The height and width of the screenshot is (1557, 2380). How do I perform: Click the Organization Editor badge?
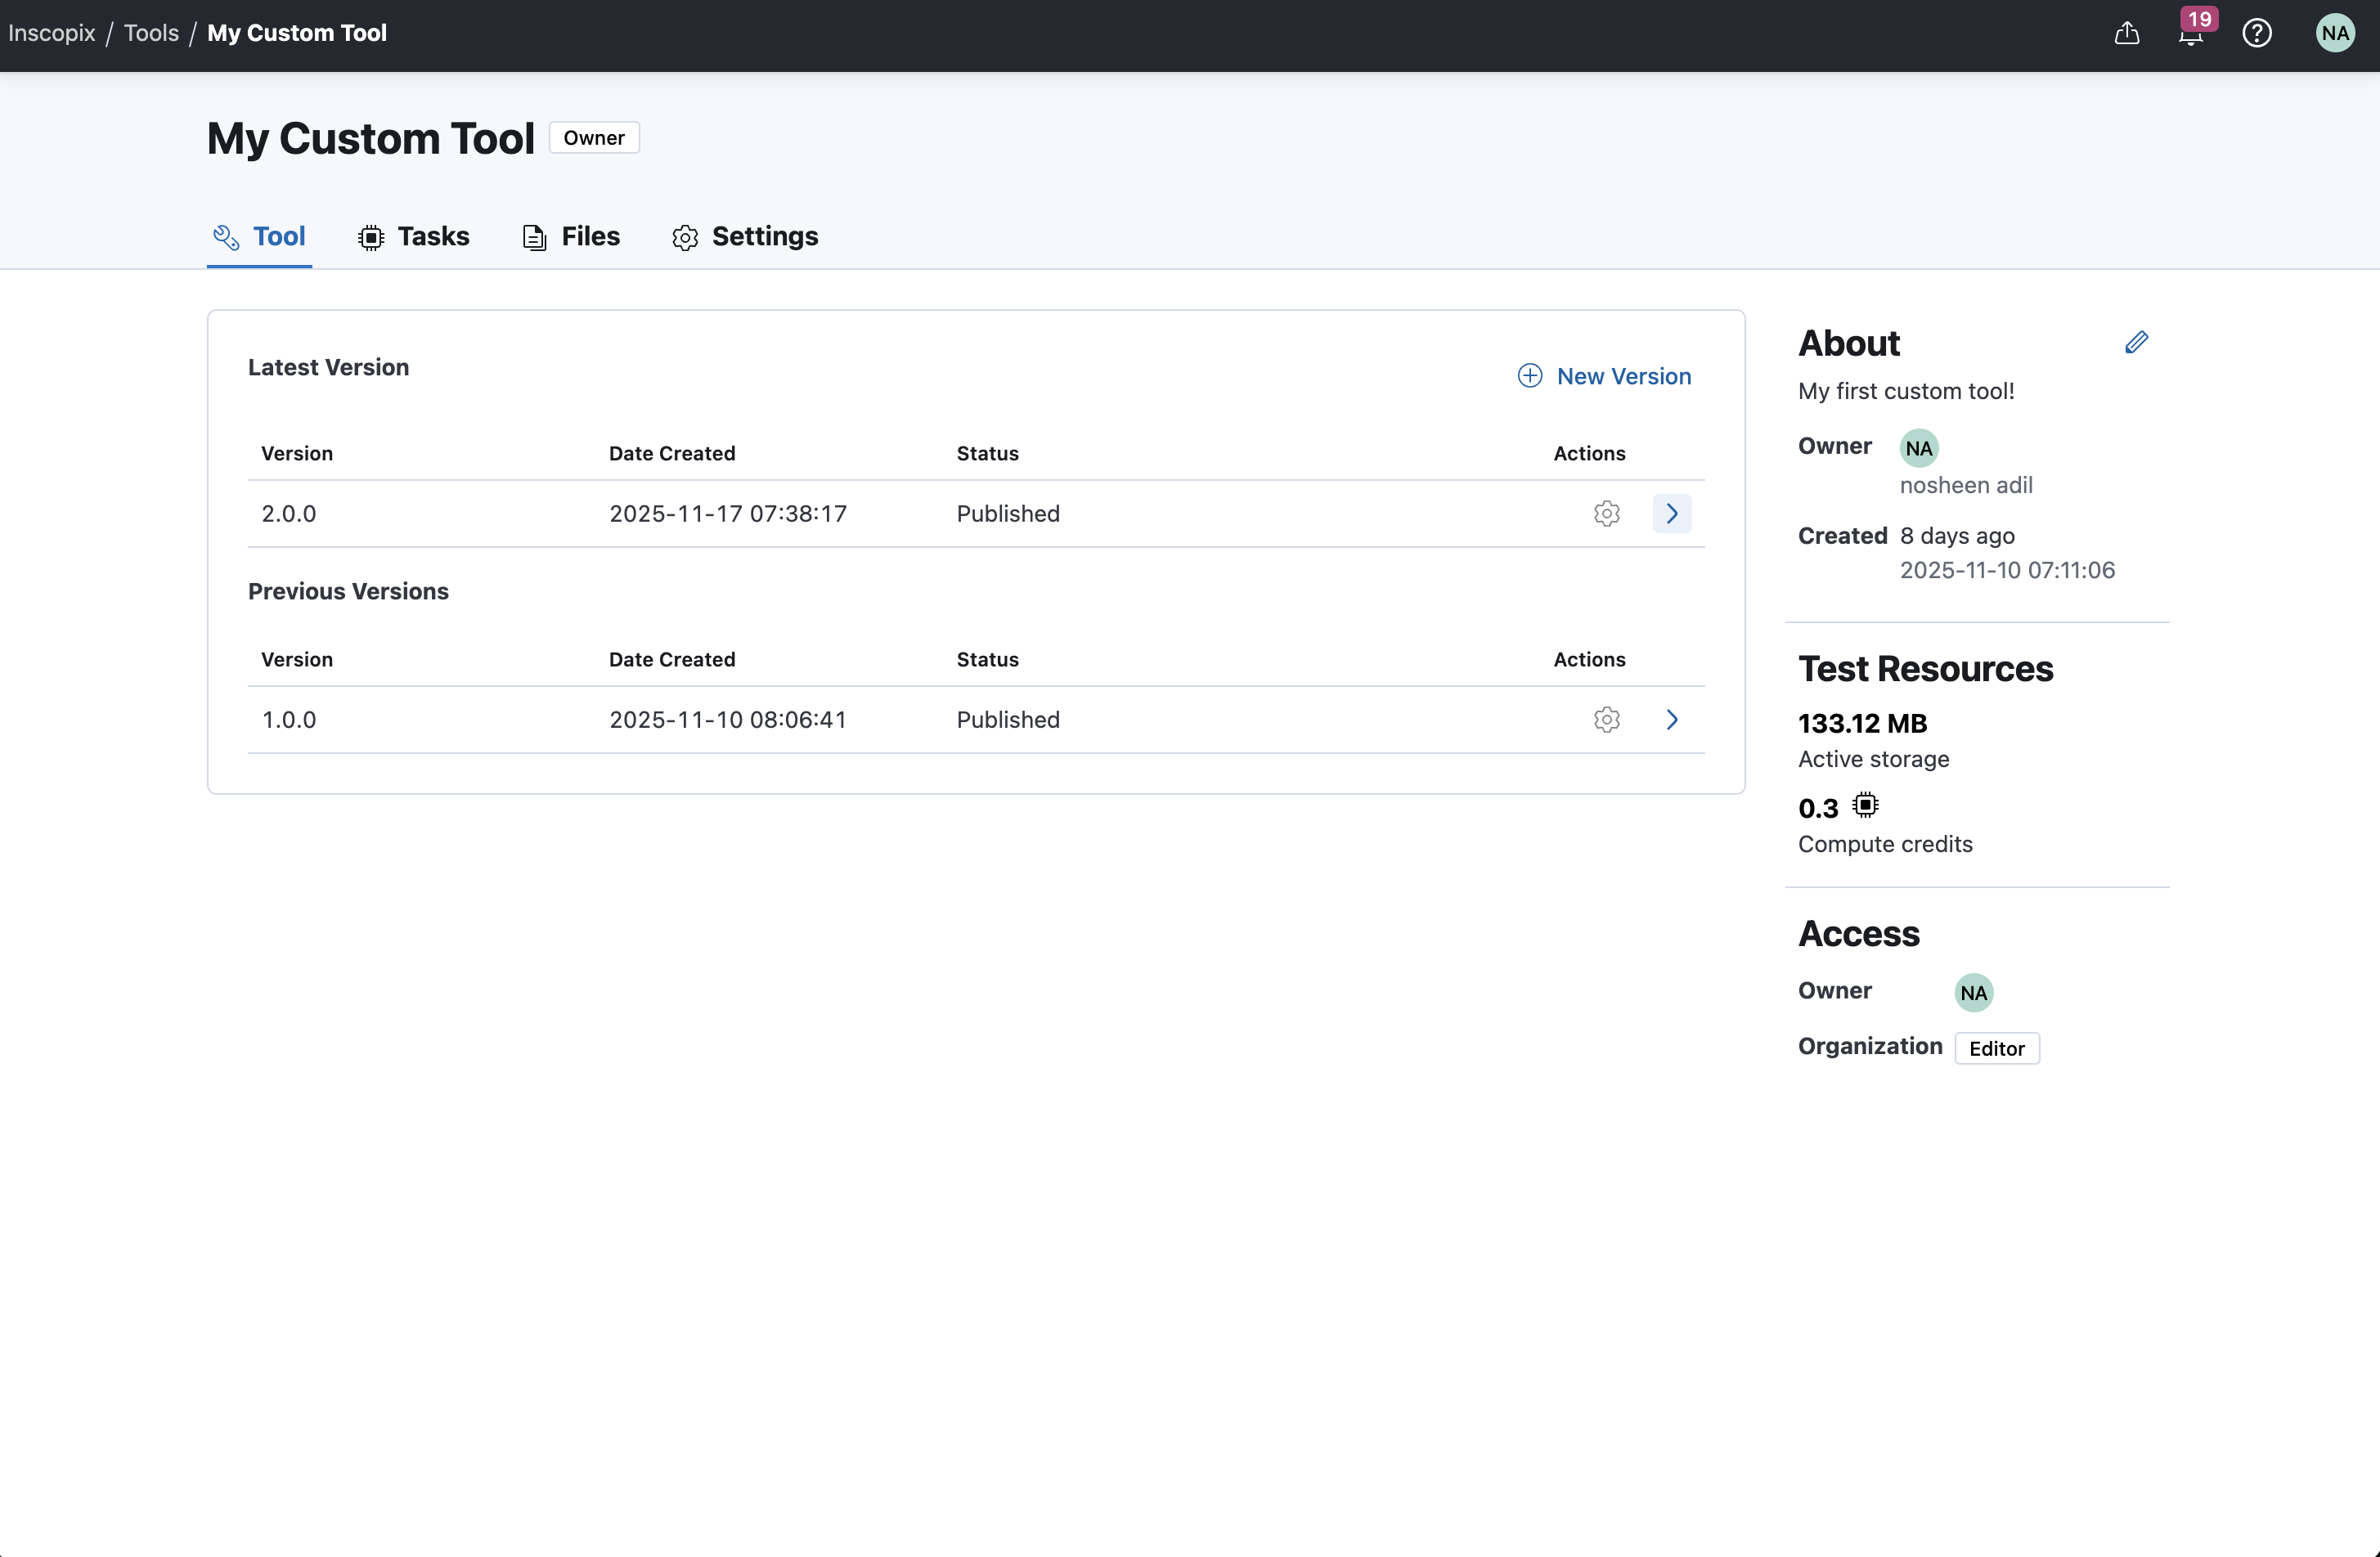coord(1996,1048)
